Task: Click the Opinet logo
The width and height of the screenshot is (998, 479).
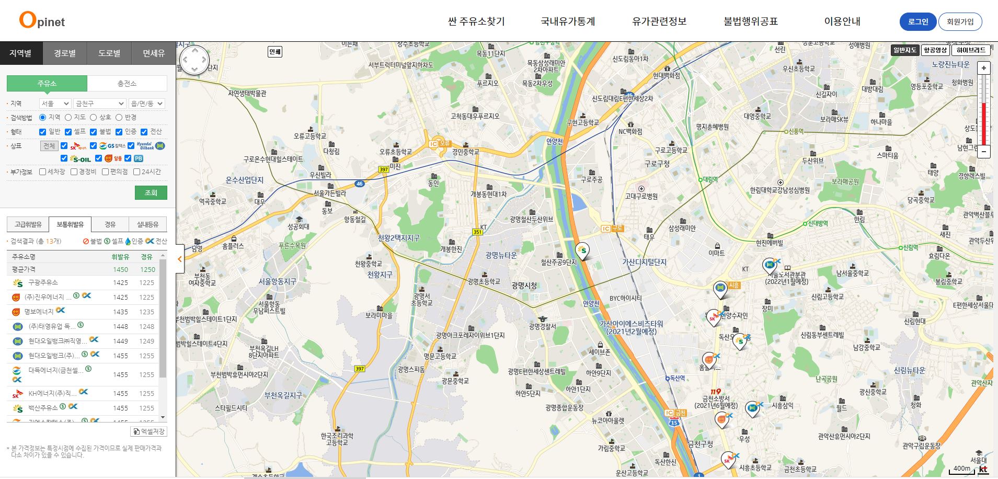Action: pos(42,20)
